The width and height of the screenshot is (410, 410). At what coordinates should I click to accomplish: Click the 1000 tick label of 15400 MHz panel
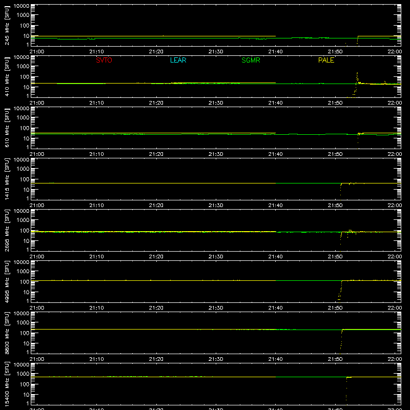click(23, 374)
